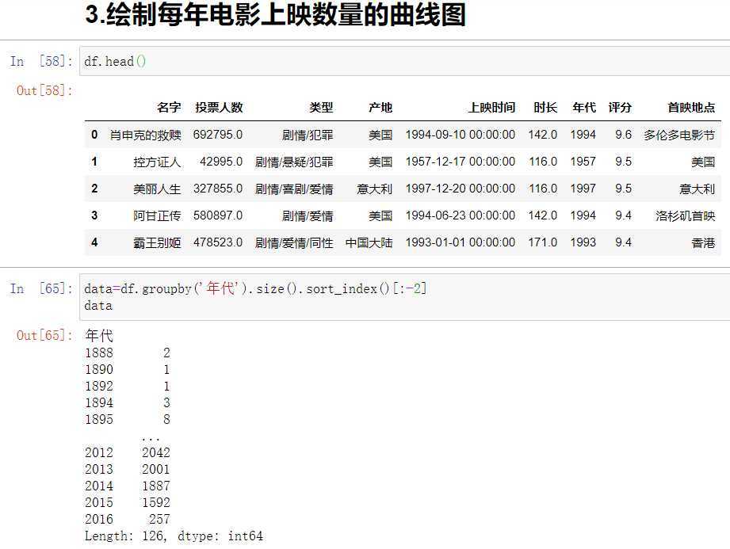730x549 pixels.
Task: Click the genre cell 剧情/爱情/同性
Action: [294, 243]
